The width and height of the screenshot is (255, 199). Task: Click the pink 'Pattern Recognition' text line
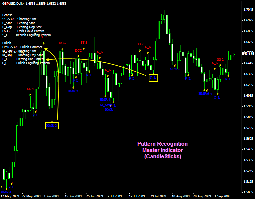click(162, 144)
